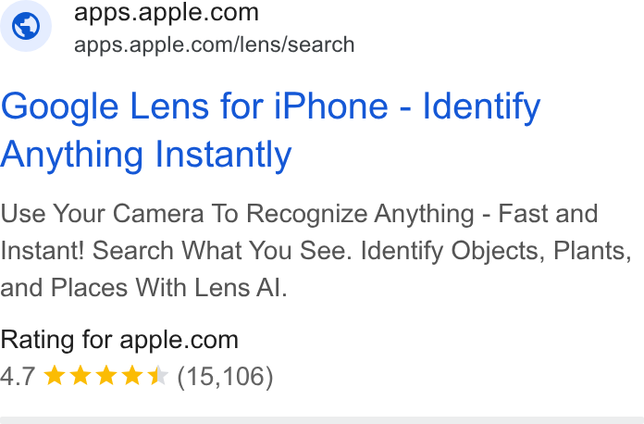Screen dimensions: 644x424
Task: Click 'Identify Objects, Plants,' in the description
Action: 496,251
